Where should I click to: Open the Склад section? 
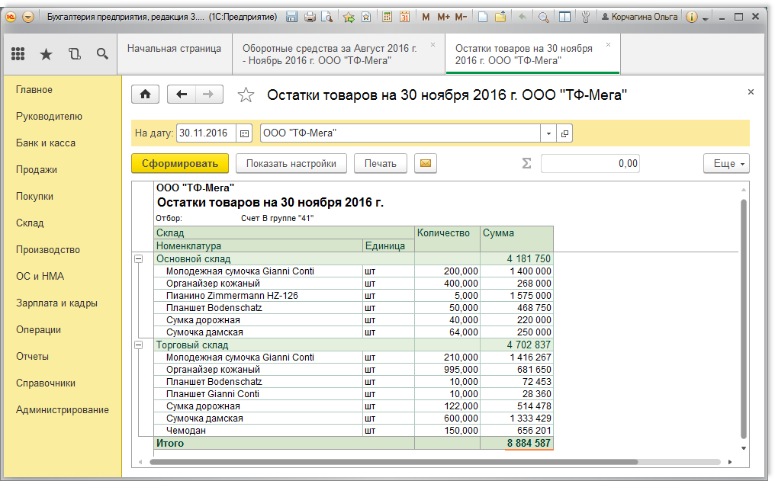(x=30, y=223)
